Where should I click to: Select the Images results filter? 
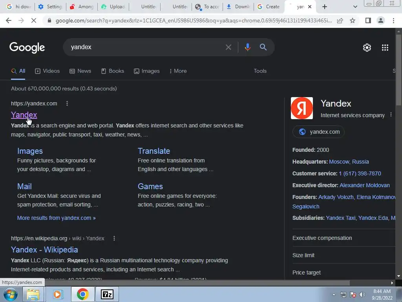(147, 71)
